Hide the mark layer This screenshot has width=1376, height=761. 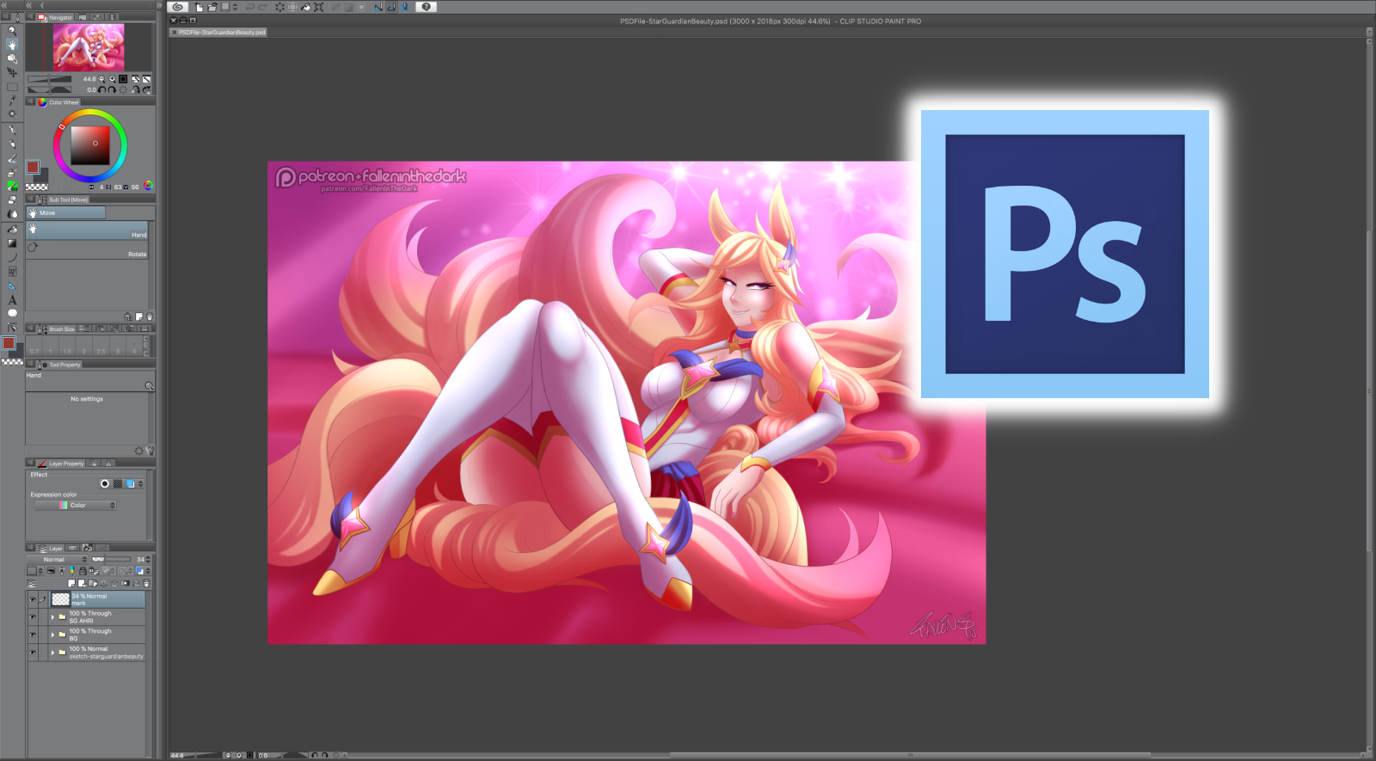[x=33, y=599]
